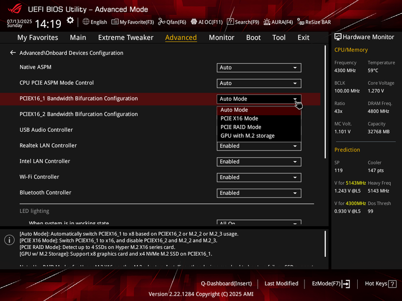Click the help description scrollbar
The height and width of the screenshot is (301, 402).
click(x=325, y=244)
